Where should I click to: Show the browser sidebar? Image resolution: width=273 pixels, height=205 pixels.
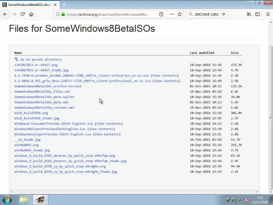[258, 14]
